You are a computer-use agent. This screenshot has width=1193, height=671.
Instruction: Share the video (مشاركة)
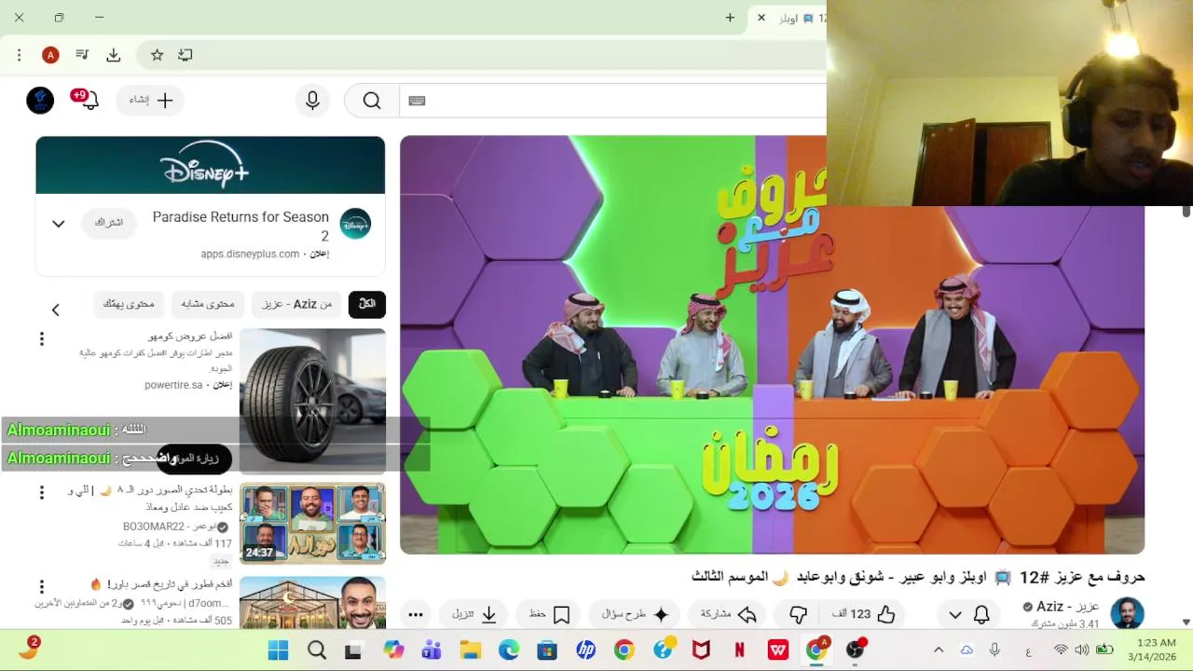pyautogui.click(x=727, y=614)
